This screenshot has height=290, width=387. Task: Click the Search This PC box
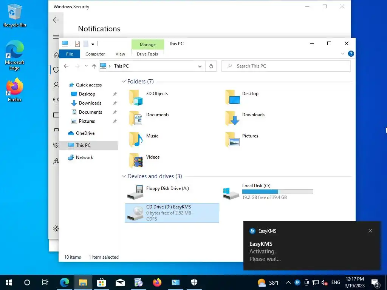[x=286, y=66]
